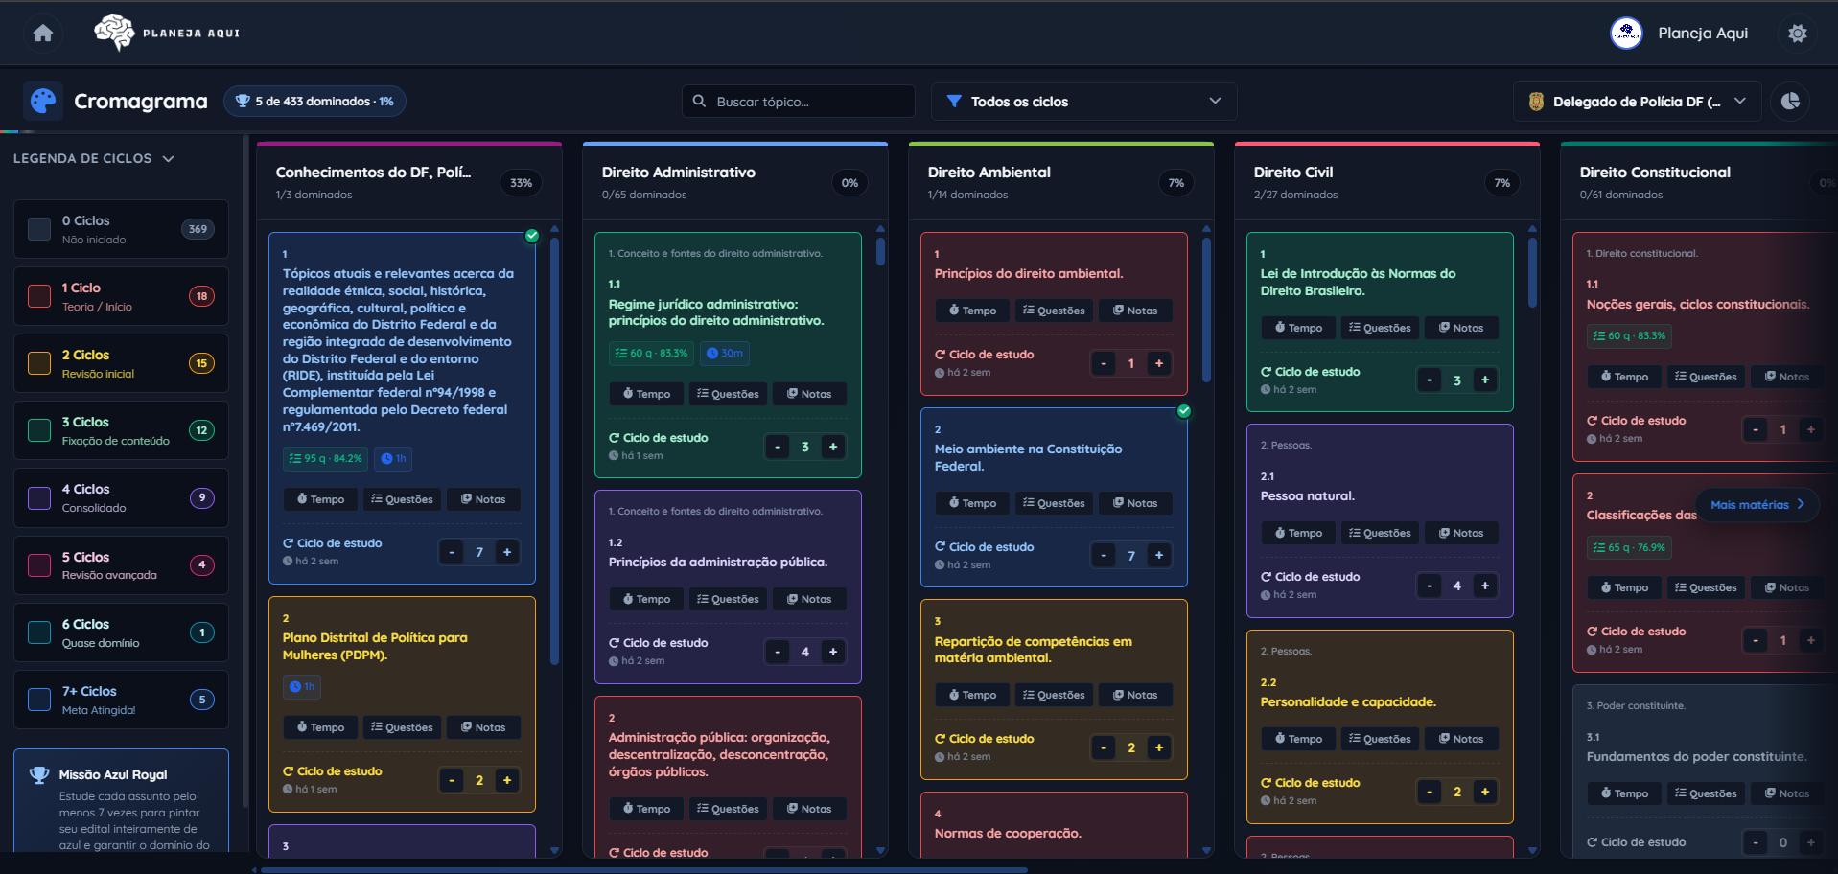Increase cycles for Pessoa natural card
Viewport: 1838px width, 874px height.
pyautogui.click(x=1485, y=586)
